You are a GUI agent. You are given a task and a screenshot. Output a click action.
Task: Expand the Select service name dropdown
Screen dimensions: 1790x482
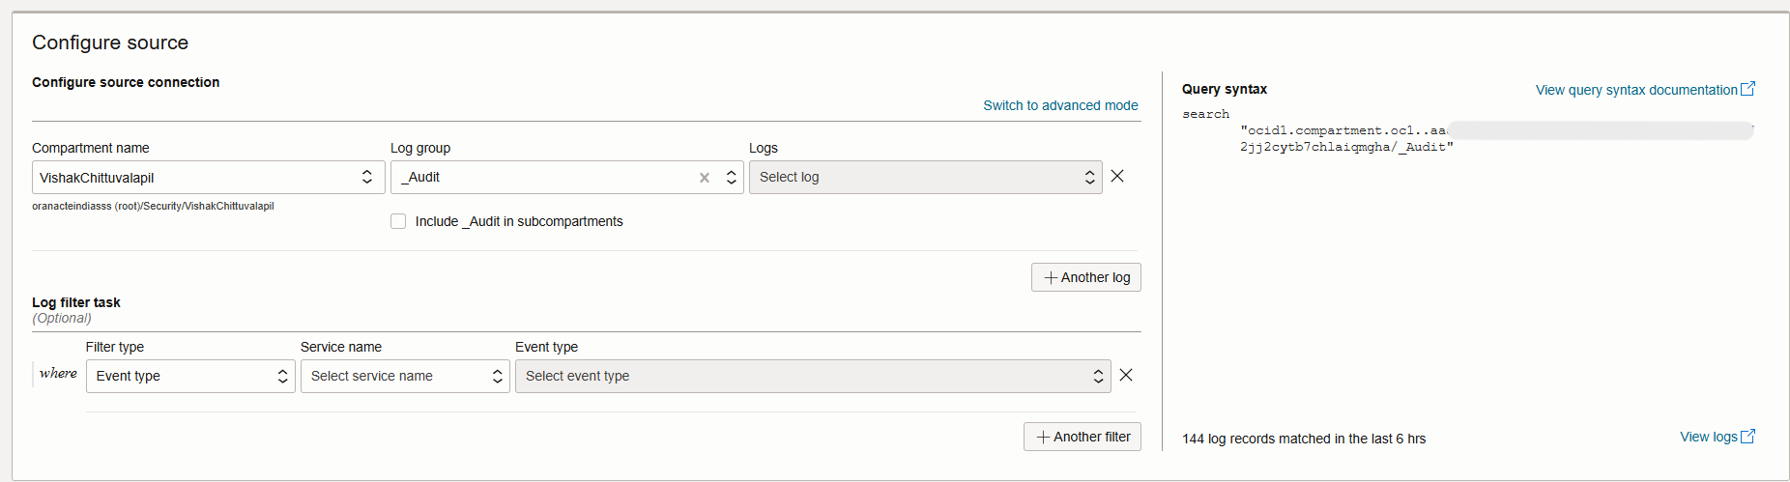(405, 377)
